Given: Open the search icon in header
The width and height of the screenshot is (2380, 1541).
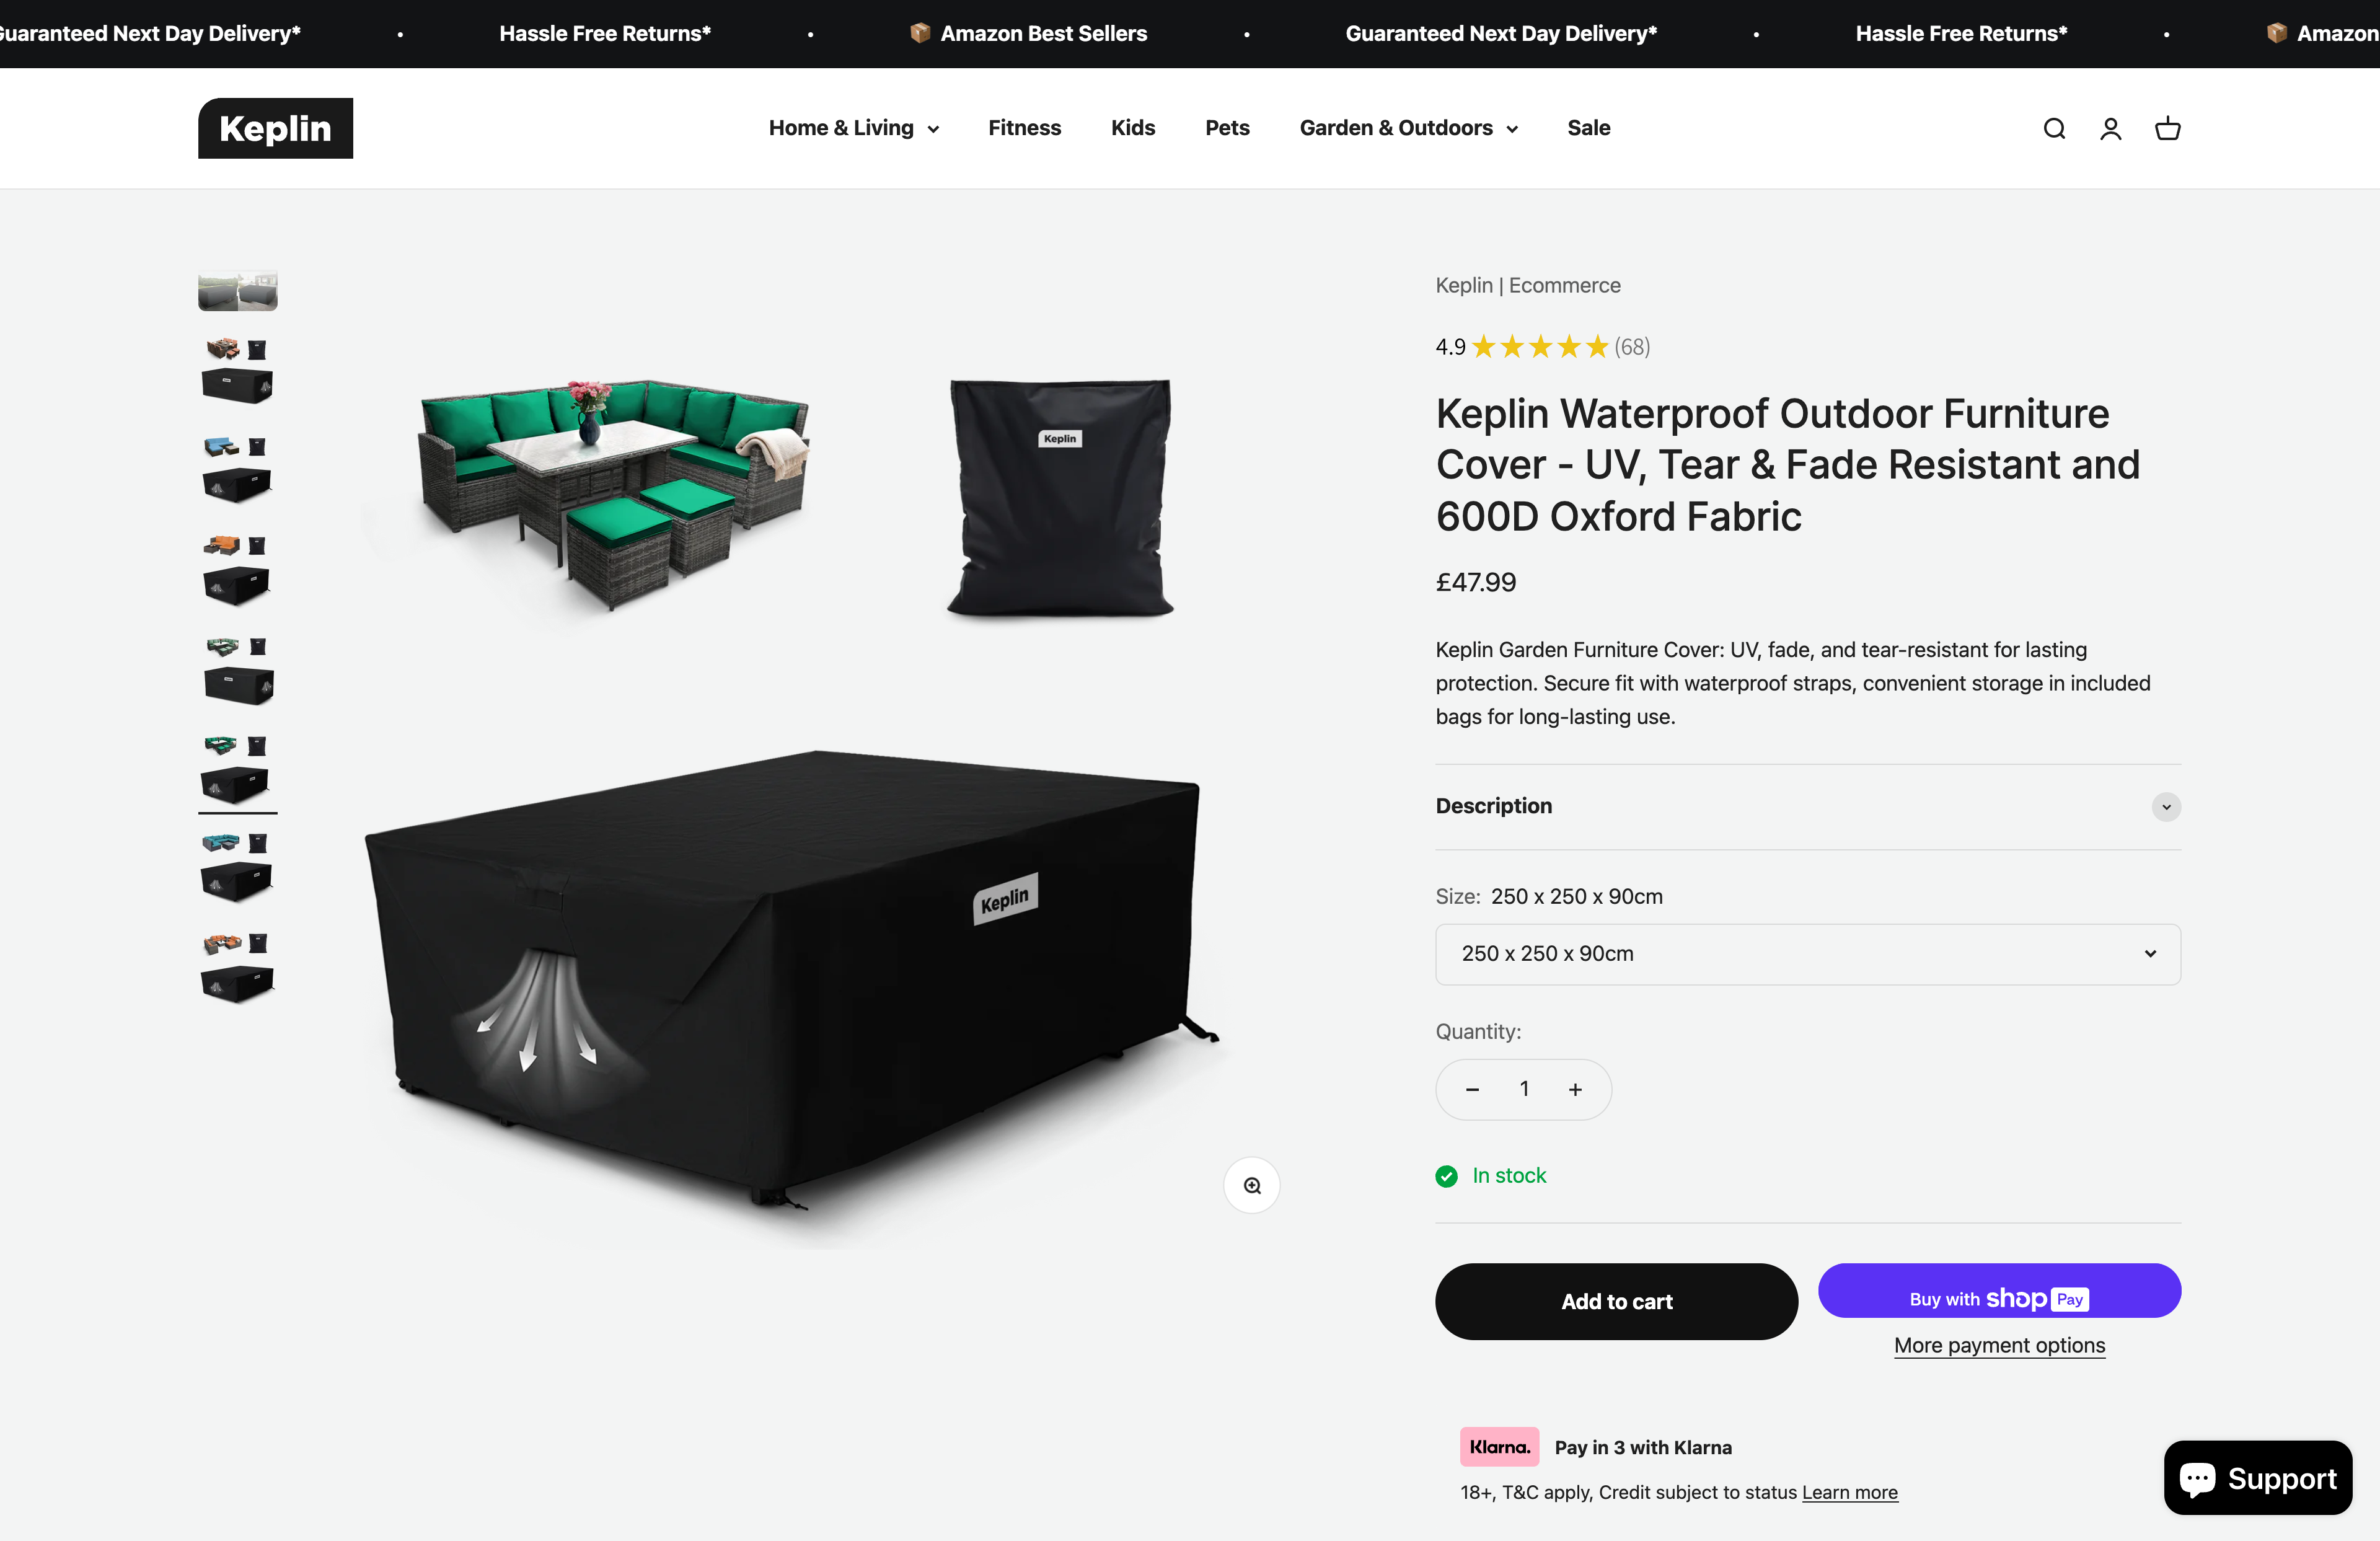Looking at the screenshot, I should 2054,129.
